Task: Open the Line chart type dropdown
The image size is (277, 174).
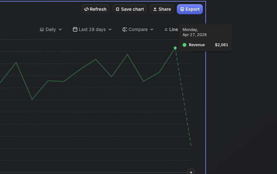Action: (x=171, y=29)
